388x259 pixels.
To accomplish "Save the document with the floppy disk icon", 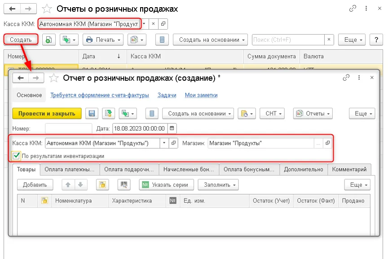I will click(x=92, y=114).
